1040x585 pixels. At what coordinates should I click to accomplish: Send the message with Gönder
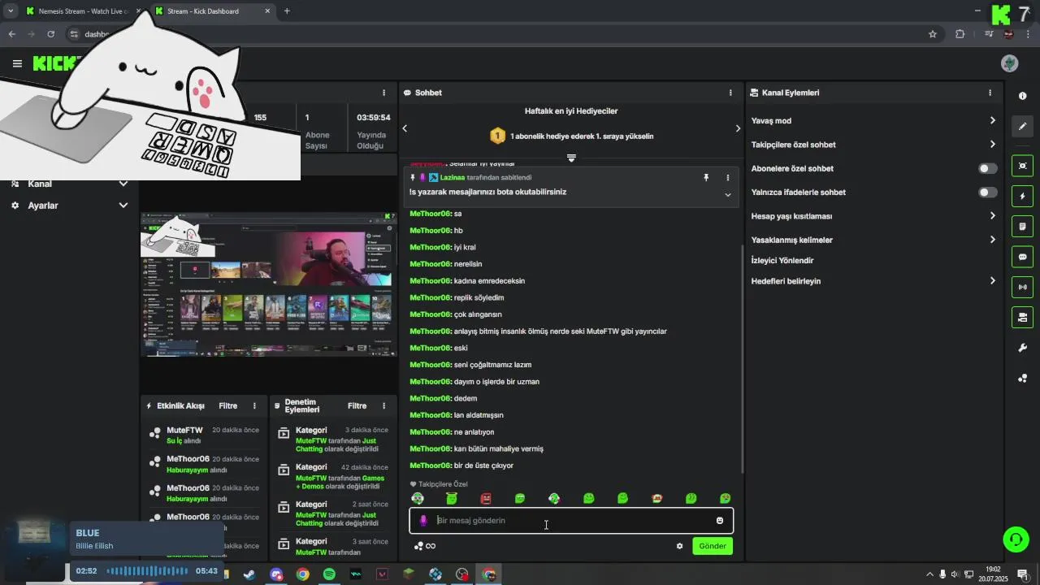point(713,546)
